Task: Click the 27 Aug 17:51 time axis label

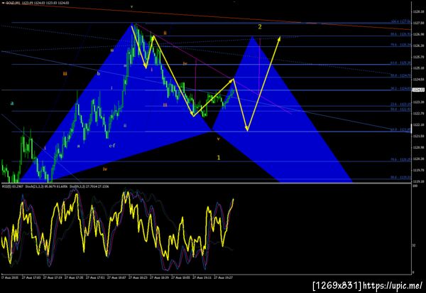Action: (95, 278)
